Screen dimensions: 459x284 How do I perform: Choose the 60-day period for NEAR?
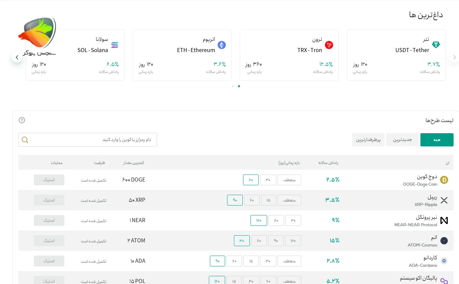[276, 220]
